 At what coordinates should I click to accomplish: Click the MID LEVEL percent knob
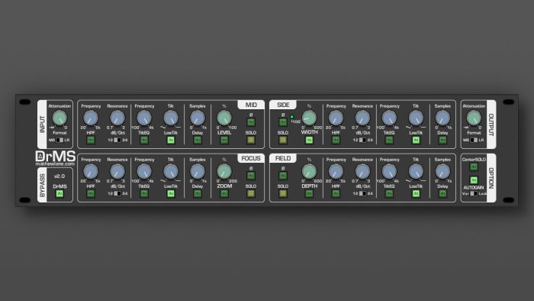pyautogui.click(x=224, y=118)
